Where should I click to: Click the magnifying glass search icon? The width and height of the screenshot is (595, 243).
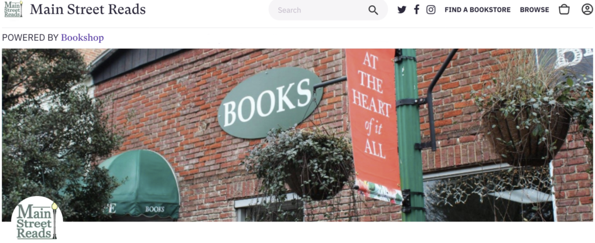[x=373, y=10]
